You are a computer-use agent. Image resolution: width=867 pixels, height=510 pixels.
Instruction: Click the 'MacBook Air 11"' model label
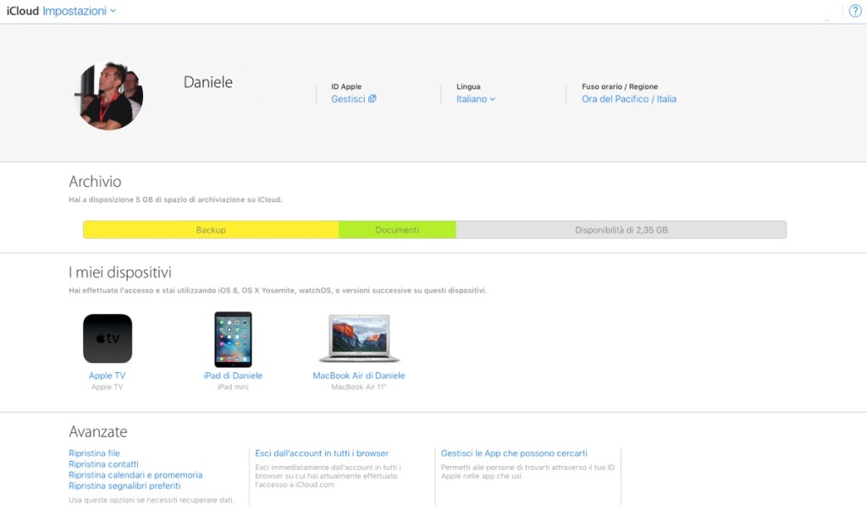(x=359, y=387)
